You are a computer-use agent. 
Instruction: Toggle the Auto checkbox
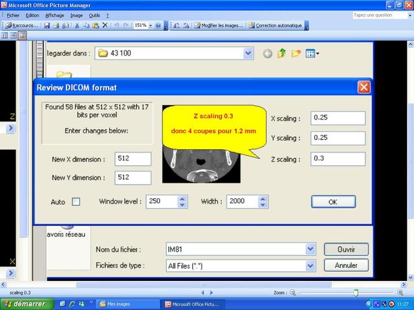76,202
